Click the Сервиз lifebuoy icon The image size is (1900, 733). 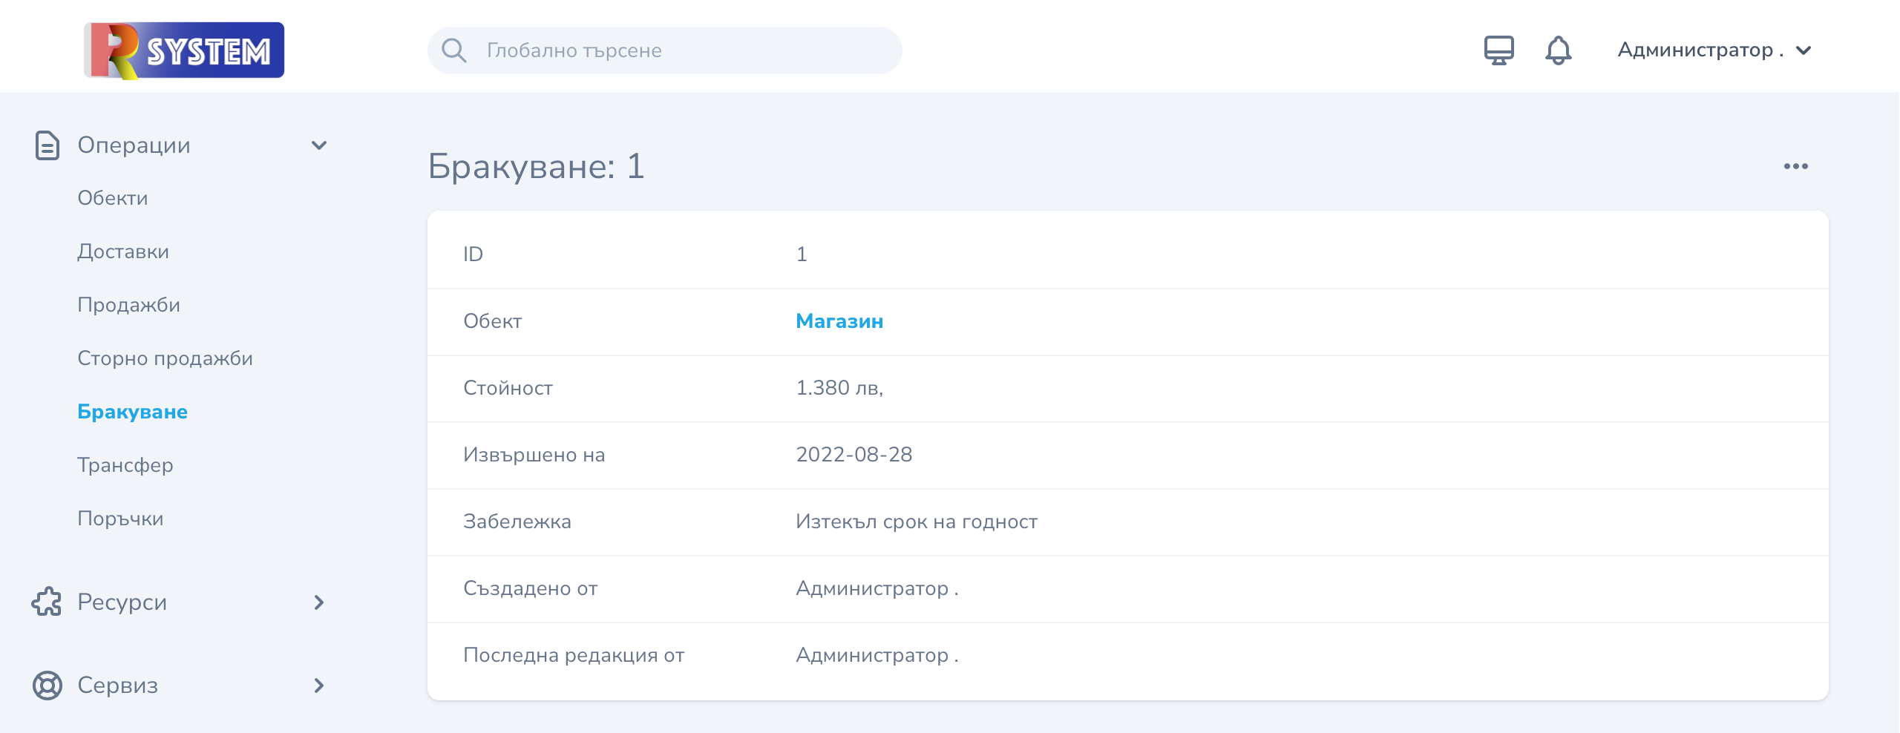coord(47,685)
